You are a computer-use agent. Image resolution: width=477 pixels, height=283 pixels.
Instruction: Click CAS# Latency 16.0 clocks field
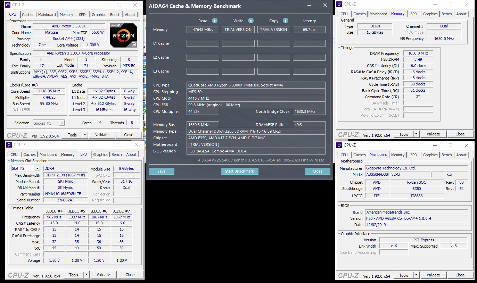[x=418, y=66]
